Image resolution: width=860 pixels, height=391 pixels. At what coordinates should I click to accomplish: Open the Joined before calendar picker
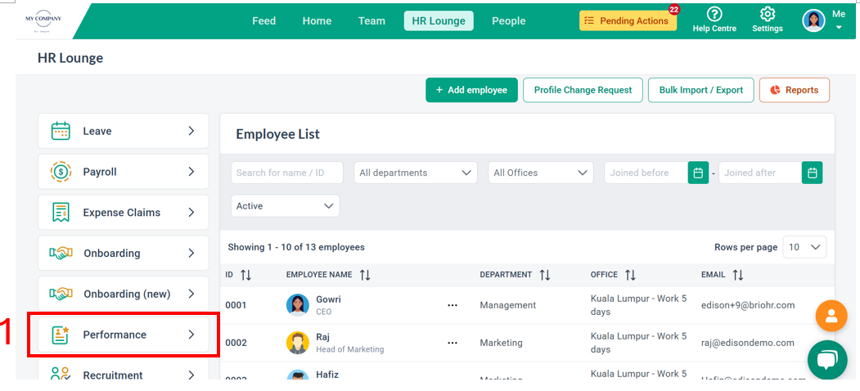coord(698,173)
